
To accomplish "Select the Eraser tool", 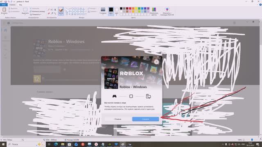I will click(x=49, y=13).
